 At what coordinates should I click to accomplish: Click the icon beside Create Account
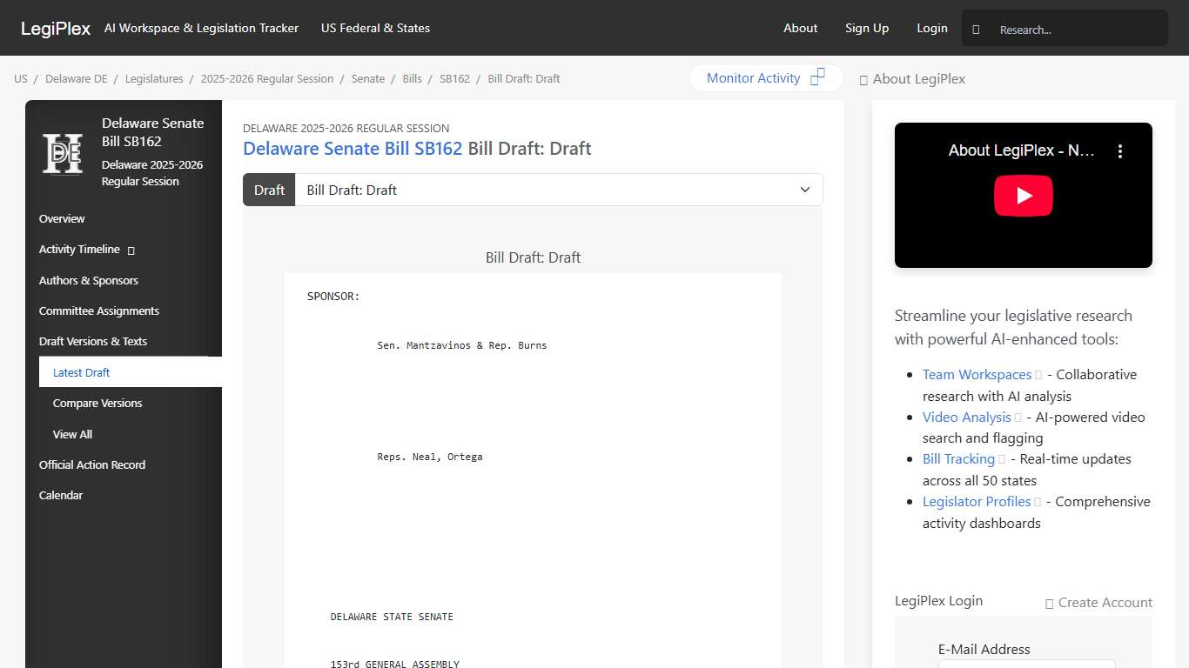pos(1049,603)
